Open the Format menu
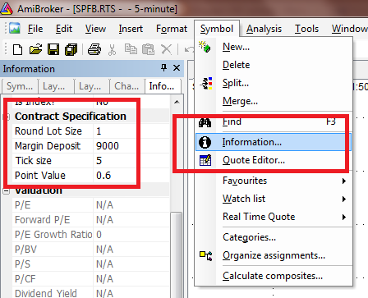This screenshot has width=368, height=298. coord(172,29)
